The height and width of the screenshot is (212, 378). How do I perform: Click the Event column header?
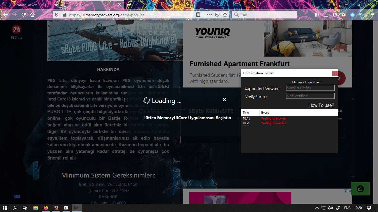click(x=299, y=113)
